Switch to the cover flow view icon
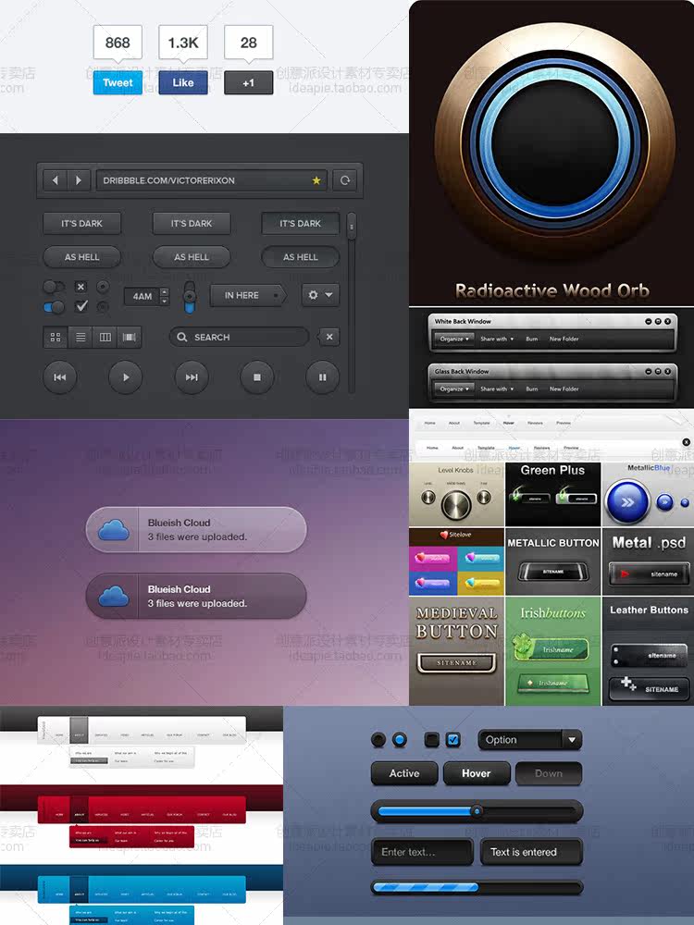This screenshot has height=925, width=694. [x=130, y=338]
